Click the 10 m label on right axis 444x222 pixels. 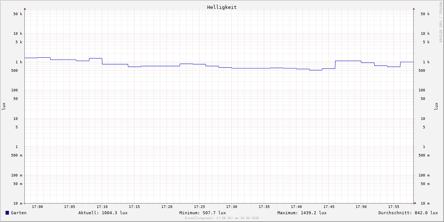click(x=425, y=203)
